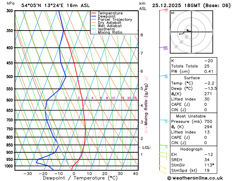Image resolution: width=234 pixels, height=181 pixels.
Task: Click the '25' mixing ratio label at 600 hPa
Action: (135, 98)
